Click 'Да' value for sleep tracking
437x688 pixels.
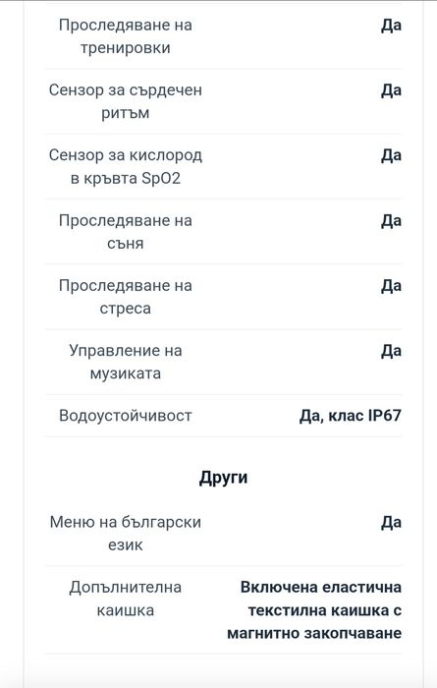click(391, 220)
